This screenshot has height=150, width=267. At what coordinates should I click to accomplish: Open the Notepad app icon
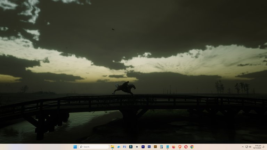coord(168,147)
